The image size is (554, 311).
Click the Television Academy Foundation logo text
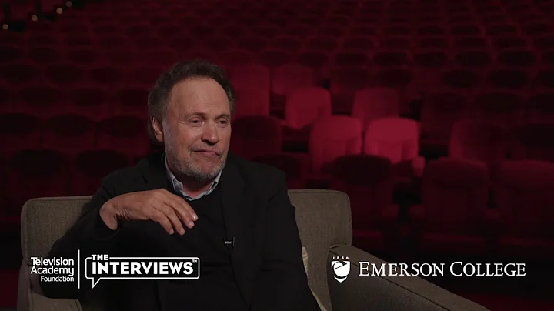(x=52, y=269)
